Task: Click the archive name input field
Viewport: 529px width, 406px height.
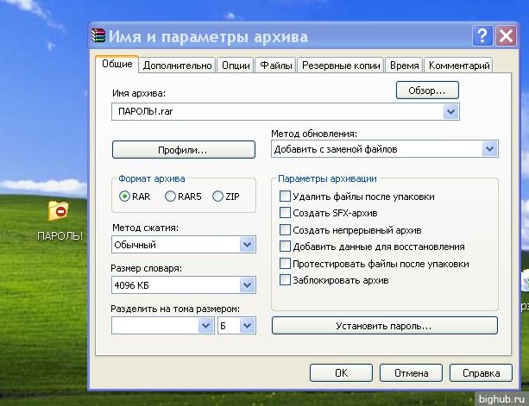Action: point(276,111)
